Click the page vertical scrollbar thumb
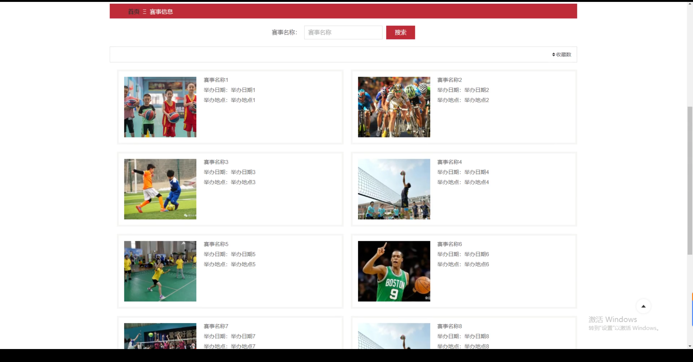 click(690, 180)
